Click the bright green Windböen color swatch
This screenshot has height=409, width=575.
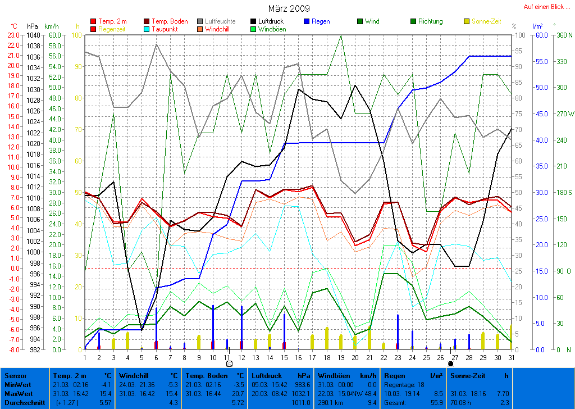click(x=253, y=29)
